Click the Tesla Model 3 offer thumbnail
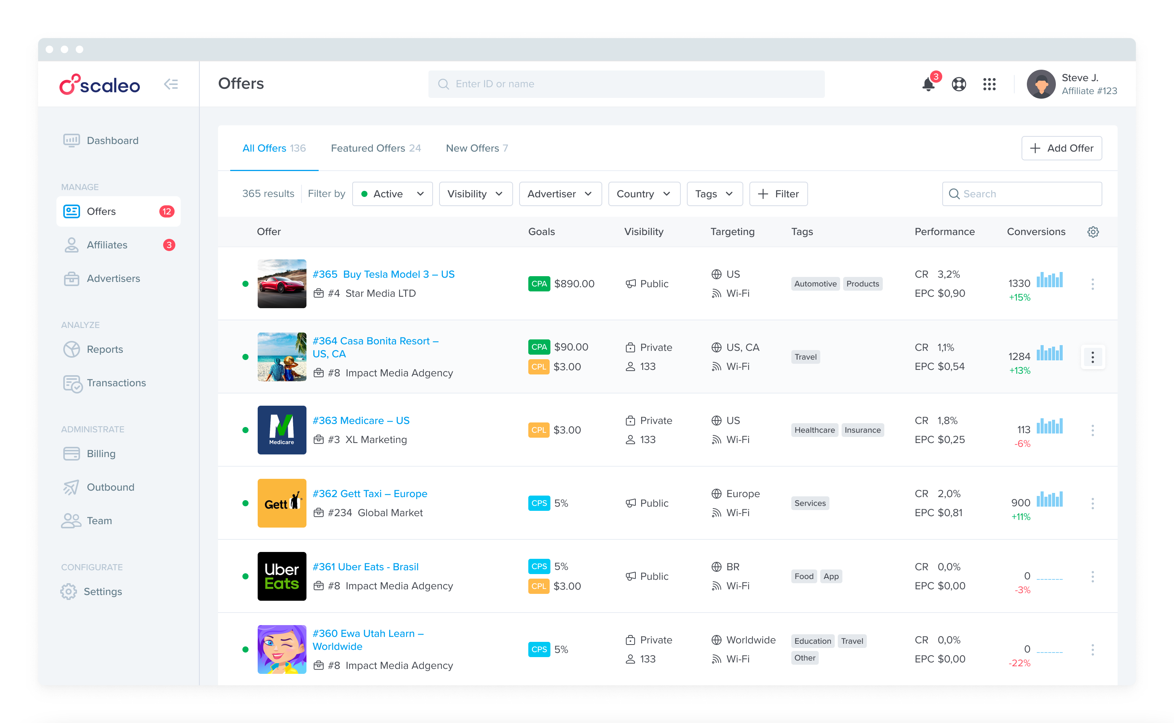This screenshot has width=1174, height=723. pos(282,283)
